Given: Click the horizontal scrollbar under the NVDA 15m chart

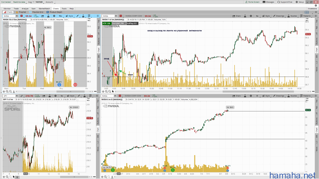Looking at the screenshot, I should tap(70, 92).
